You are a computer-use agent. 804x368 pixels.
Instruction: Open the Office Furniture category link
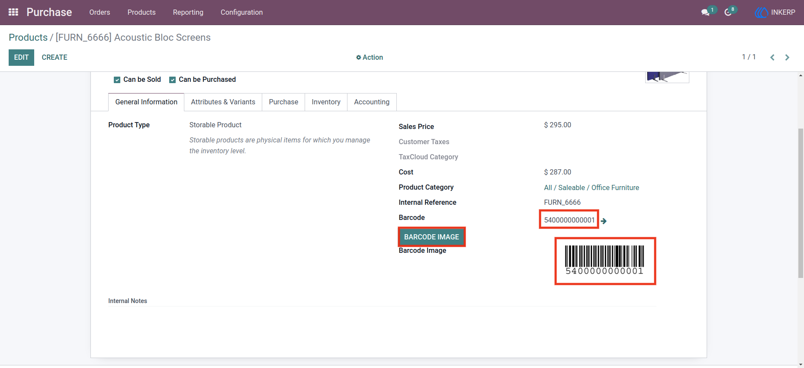point(591,187)
